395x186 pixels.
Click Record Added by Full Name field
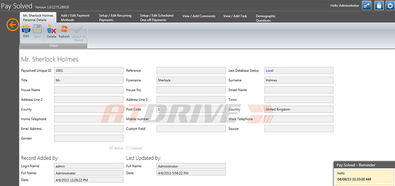[x=89, y=173]
